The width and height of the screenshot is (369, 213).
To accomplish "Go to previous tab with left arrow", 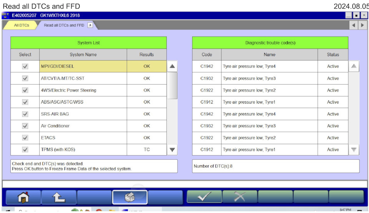I will click(x=354, y=25).
